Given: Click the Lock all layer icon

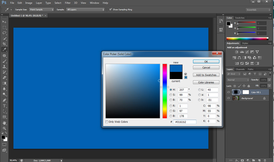Looking at the screenshot, I should 249,86.
